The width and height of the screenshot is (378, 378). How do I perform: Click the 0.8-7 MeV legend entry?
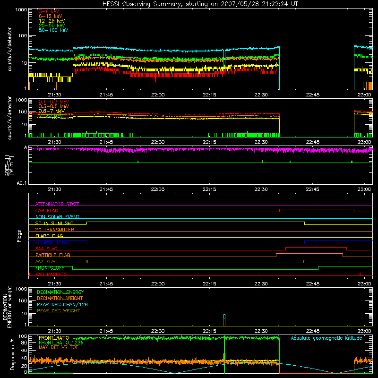tap(52, 111)
